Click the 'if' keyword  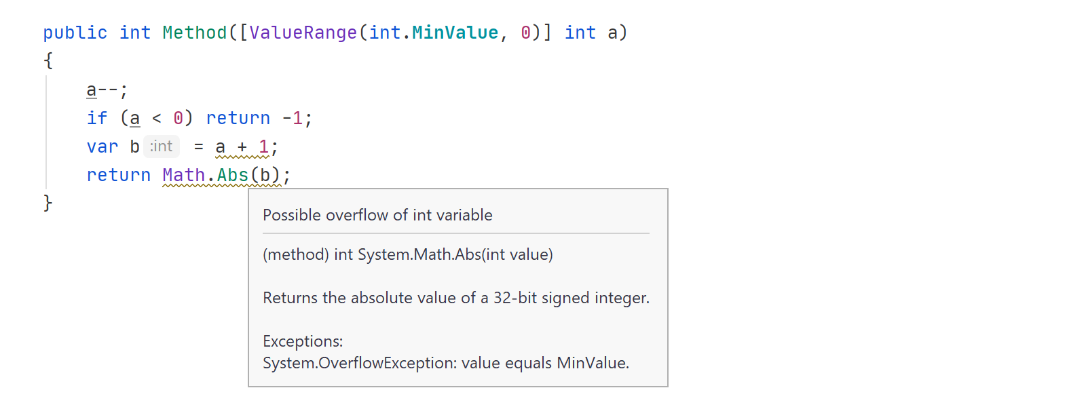point(97,119)
